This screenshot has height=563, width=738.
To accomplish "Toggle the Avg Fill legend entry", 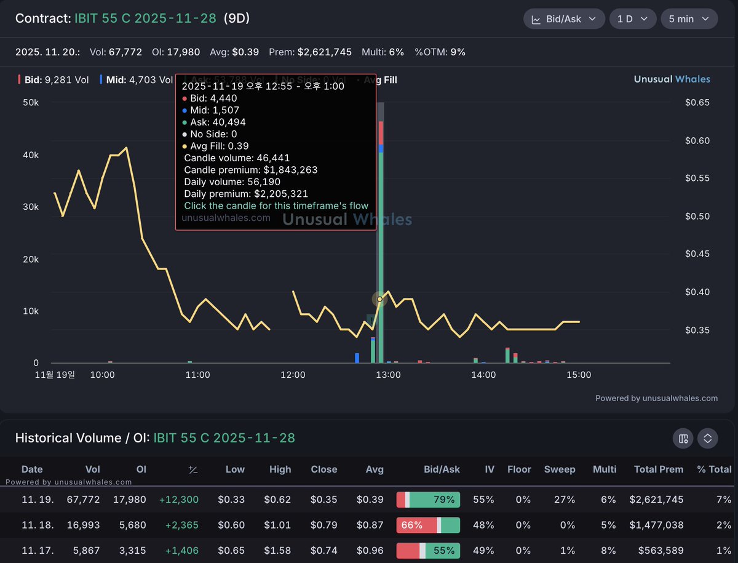I will tap(377, 79).
